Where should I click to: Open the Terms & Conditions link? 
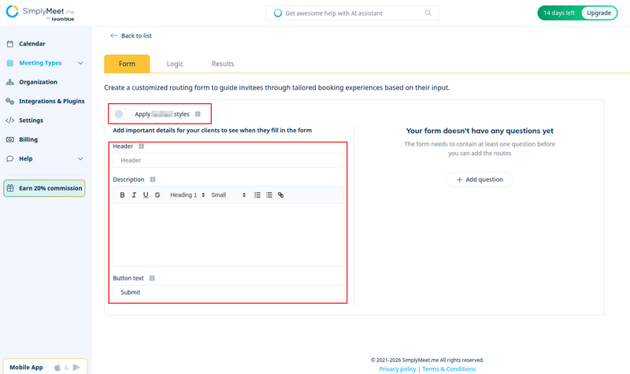coord(449,368)
